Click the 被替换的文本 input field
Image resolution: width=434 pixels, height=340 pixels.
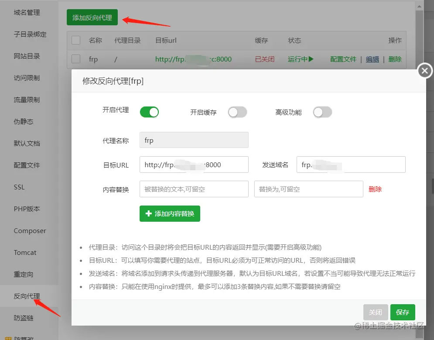[194, 189]
